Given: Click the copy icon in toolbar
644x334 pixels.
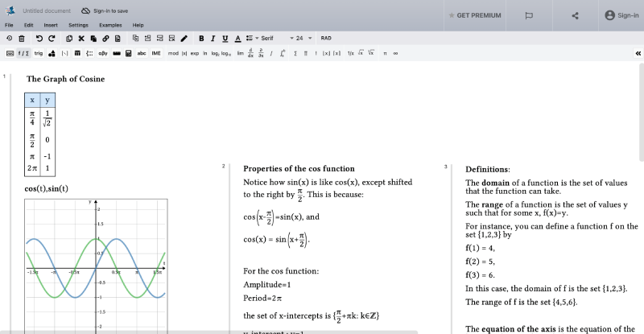Looking at the screenshot, I should point(69,38).
